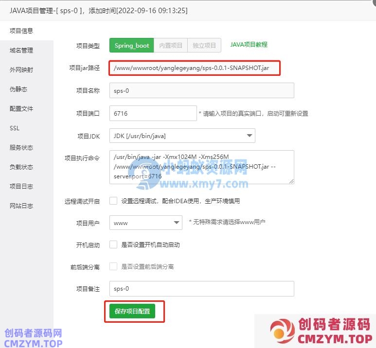
Task: Check the 前后端分离 checkbox
Action: 113,266
